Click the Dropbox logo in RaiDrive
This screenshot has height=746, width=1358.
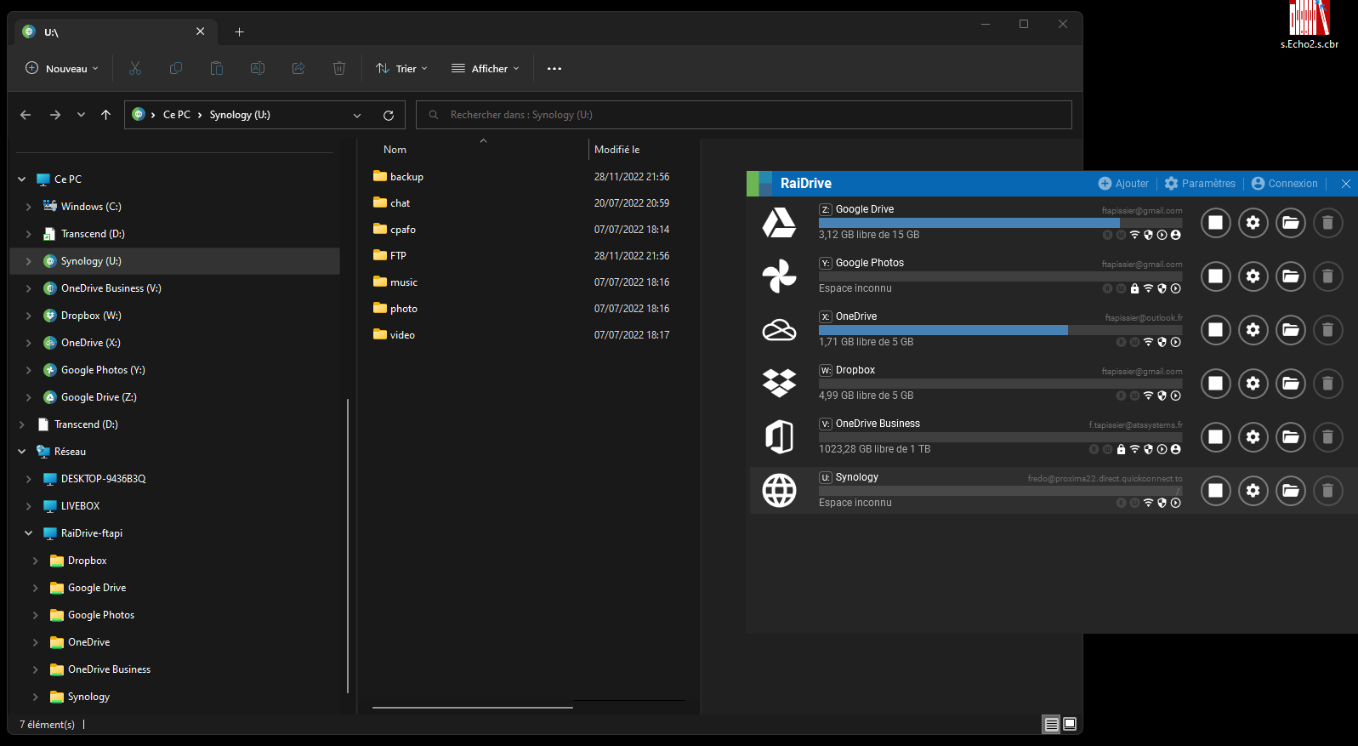coord(779,384)
